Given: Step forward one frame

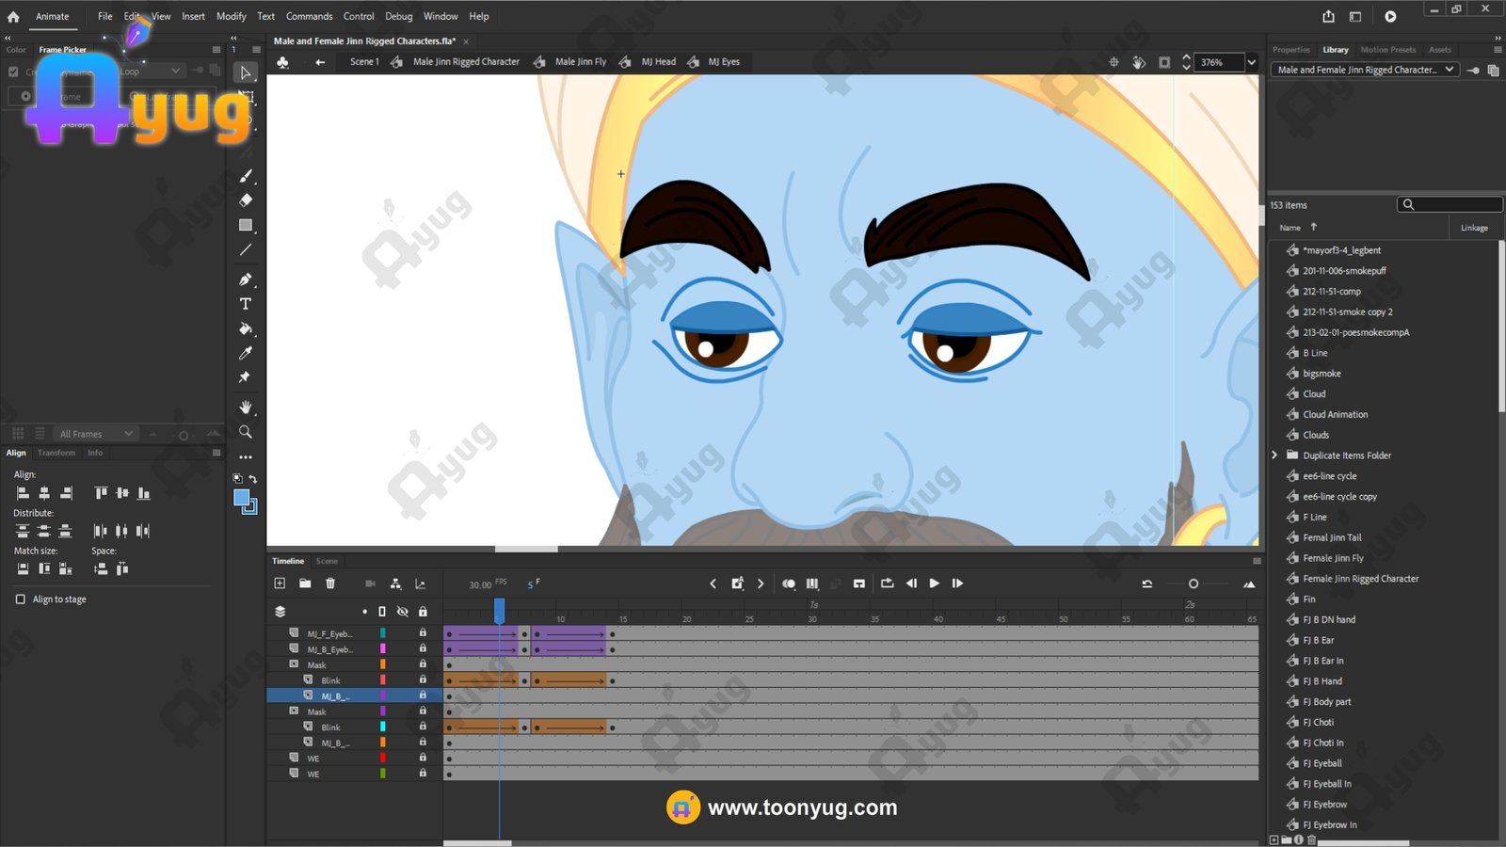Looking at the screenshot, I should click(957, 583).
